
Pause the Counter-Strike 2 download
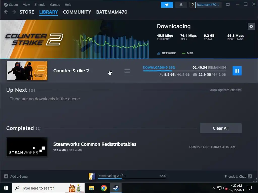[237, 71]
